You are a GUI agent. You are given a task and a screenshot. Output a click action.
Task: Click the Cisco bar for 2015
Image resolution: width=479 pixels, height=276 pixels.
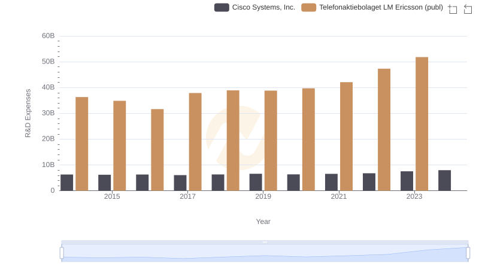pos(104,183)
